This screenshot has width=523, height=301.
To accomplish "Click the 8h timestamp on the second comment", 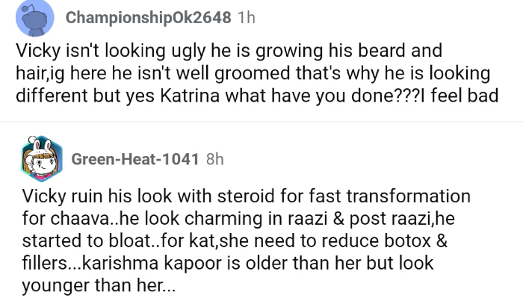I will pyautogui.click(x=214, y=159).
